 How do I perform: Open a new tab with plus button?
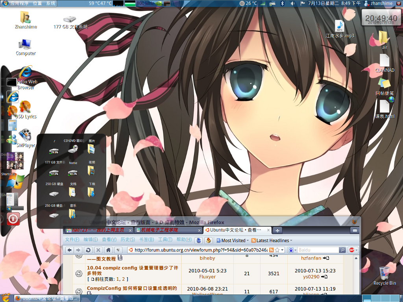coord(277,230)
